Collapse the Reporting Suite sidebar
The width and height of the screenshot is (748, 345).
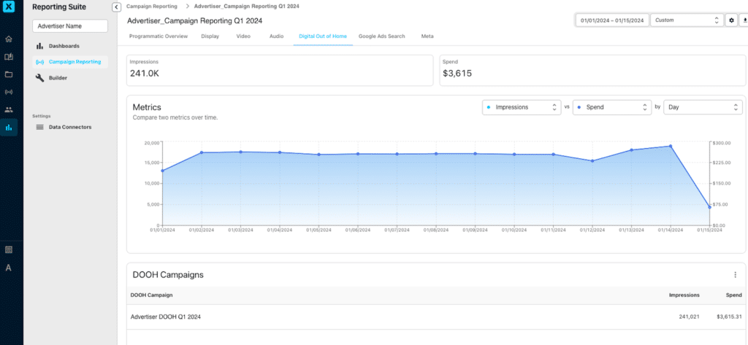[x=116, y=7]
